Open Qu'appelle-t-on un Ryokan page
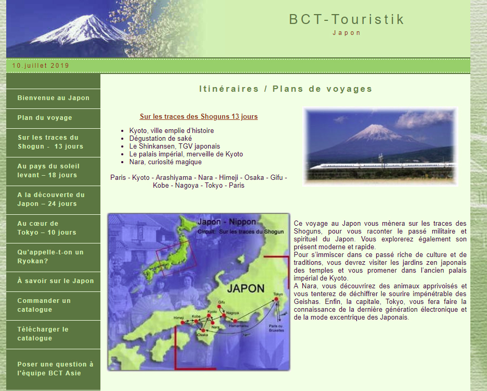Viewport: 487px width, 391px height. pyautogui.click(x=50, y=256)
